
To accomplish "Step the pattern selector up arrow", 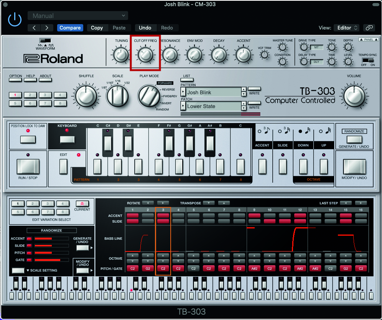I will (x=244, y=90).
